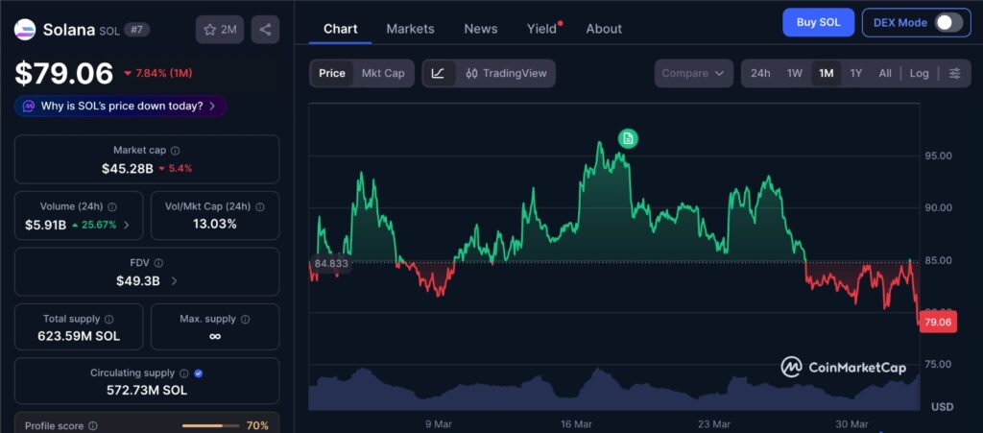The image size is (983, 433).
Task: Open chart settings sliders icon
Action: tap(955, 73)
